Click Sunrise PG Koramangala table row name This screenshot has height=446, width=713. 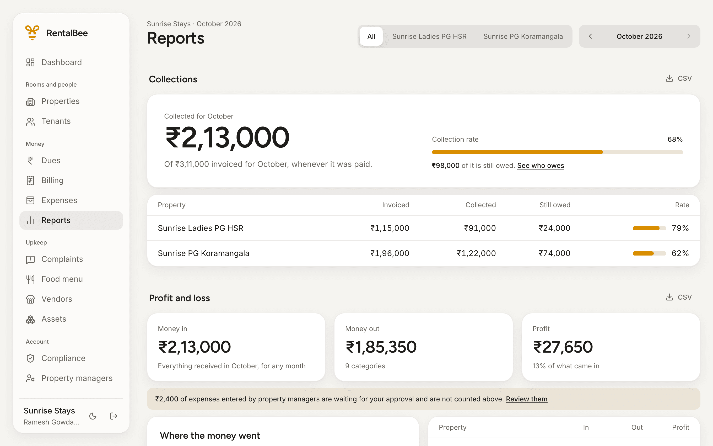click(203, 253)
